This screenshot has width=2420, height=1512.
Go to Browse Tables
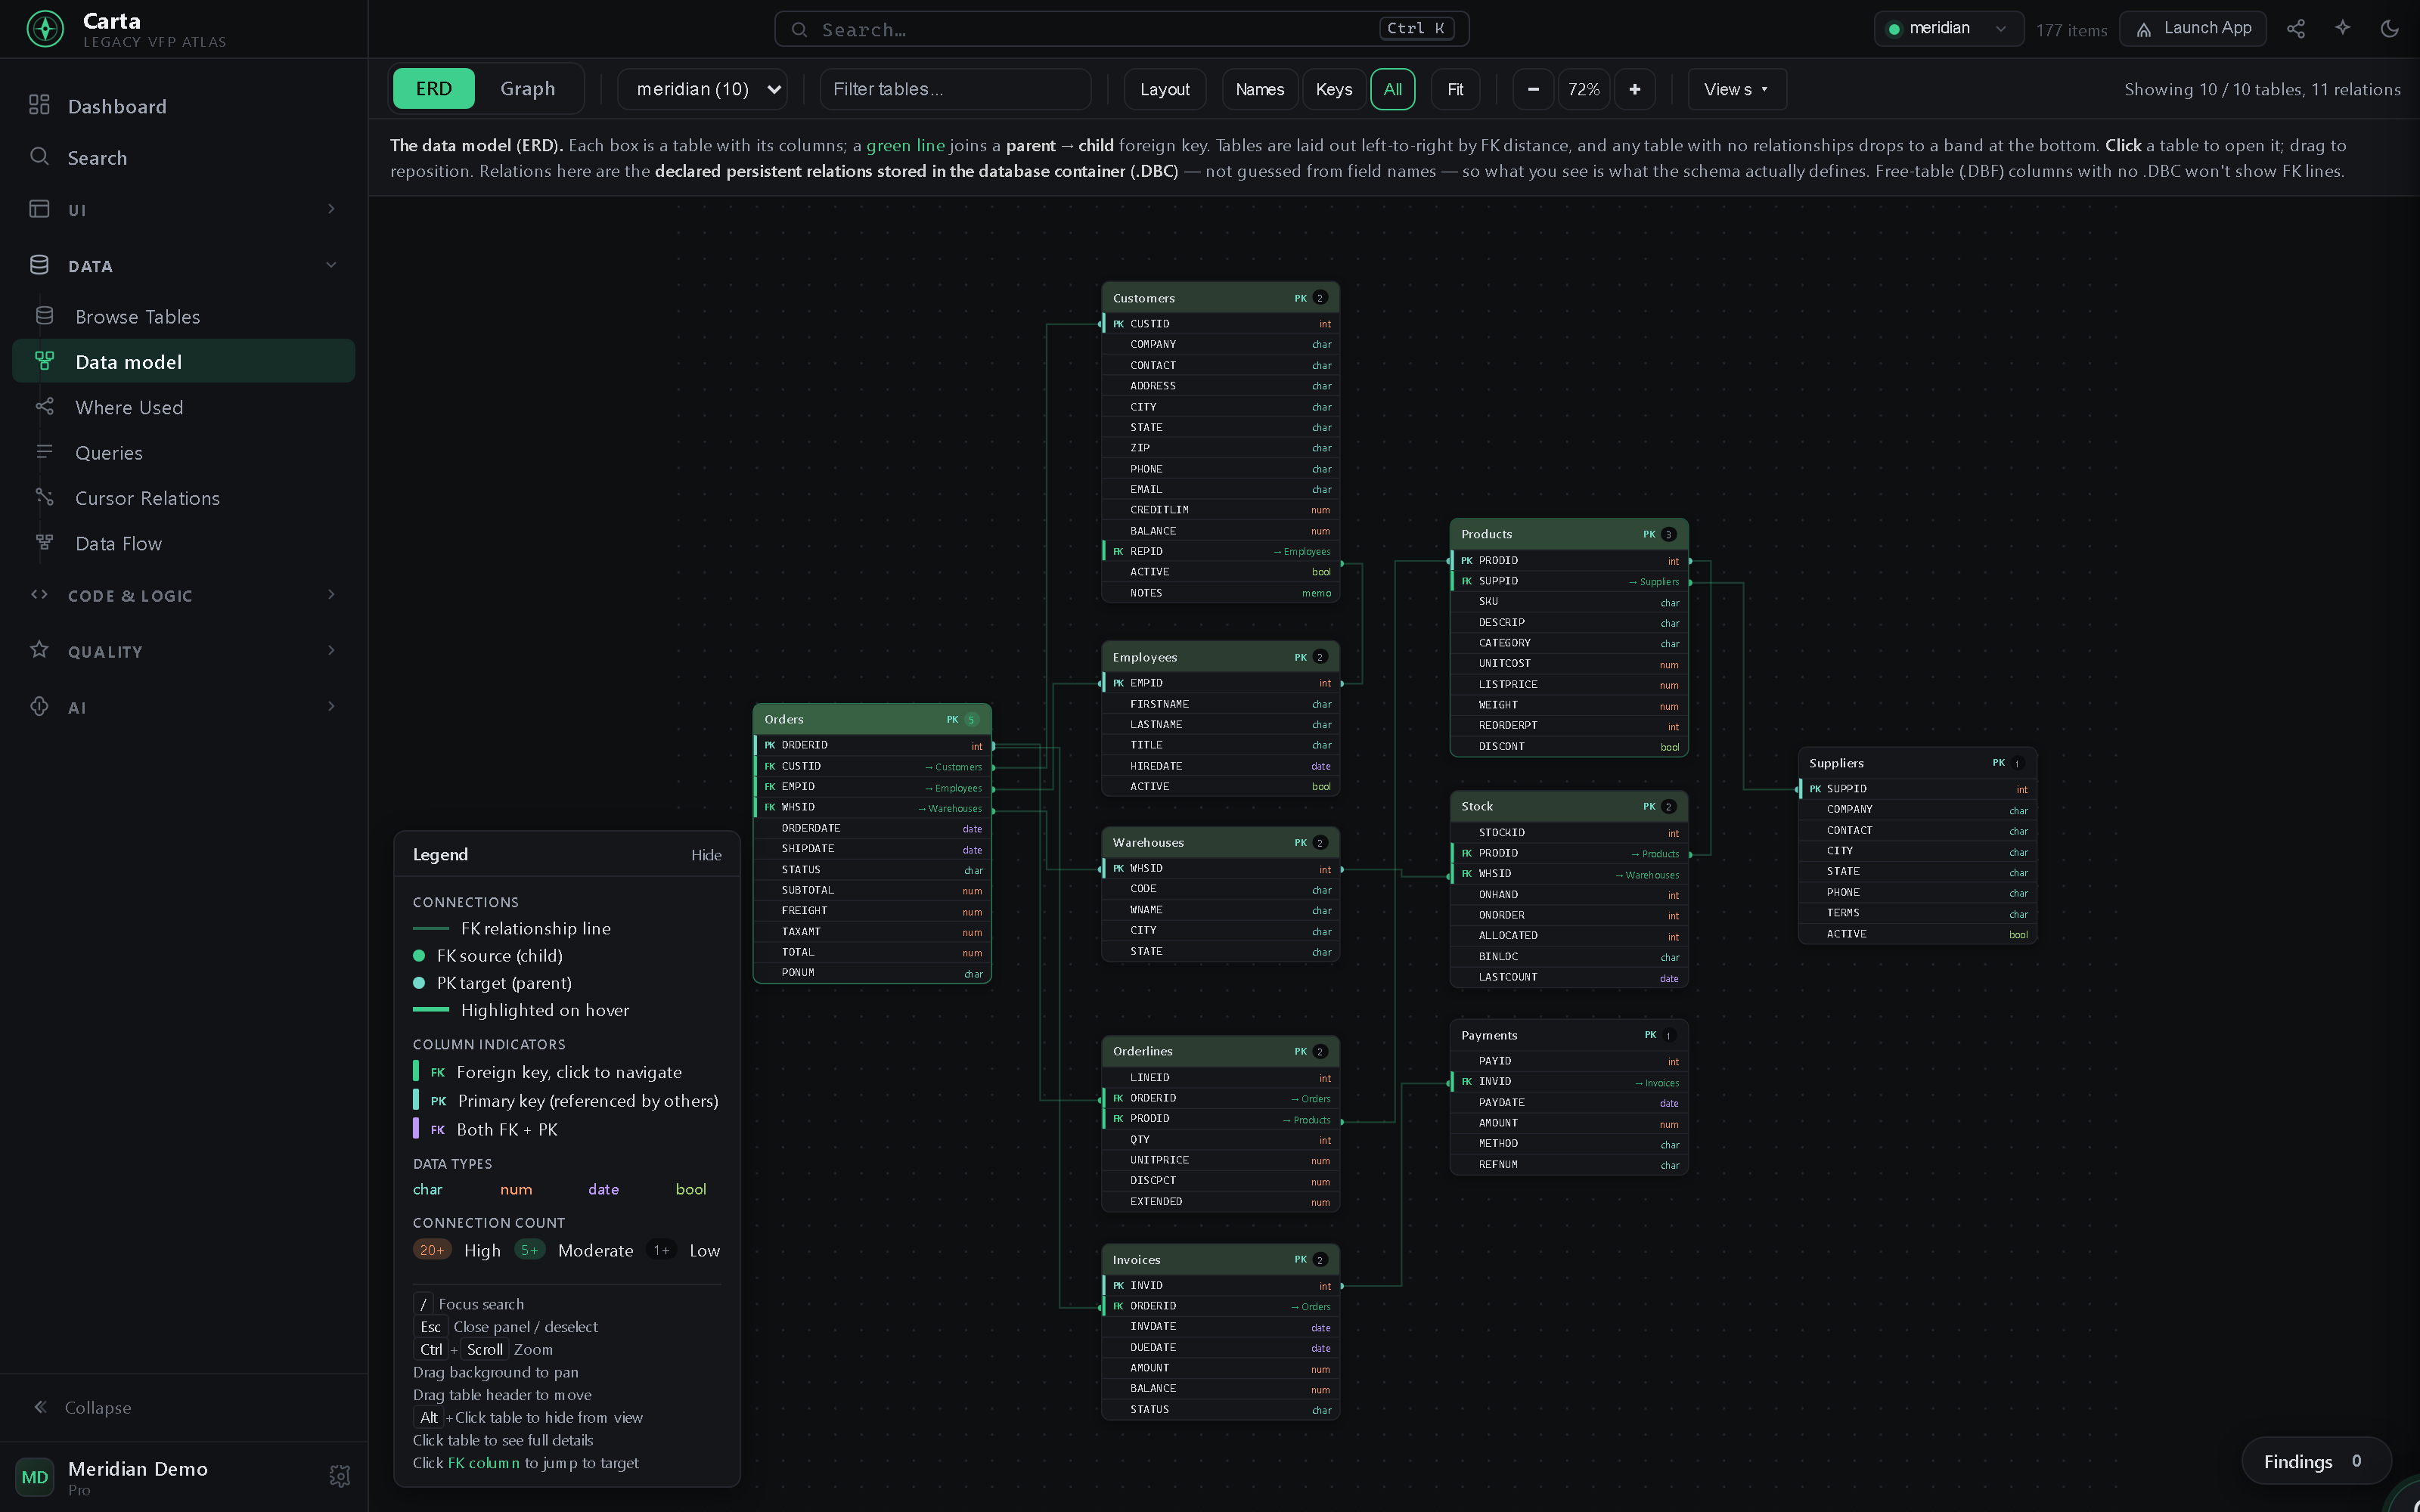pyautogui.click(x=184, y=317)
